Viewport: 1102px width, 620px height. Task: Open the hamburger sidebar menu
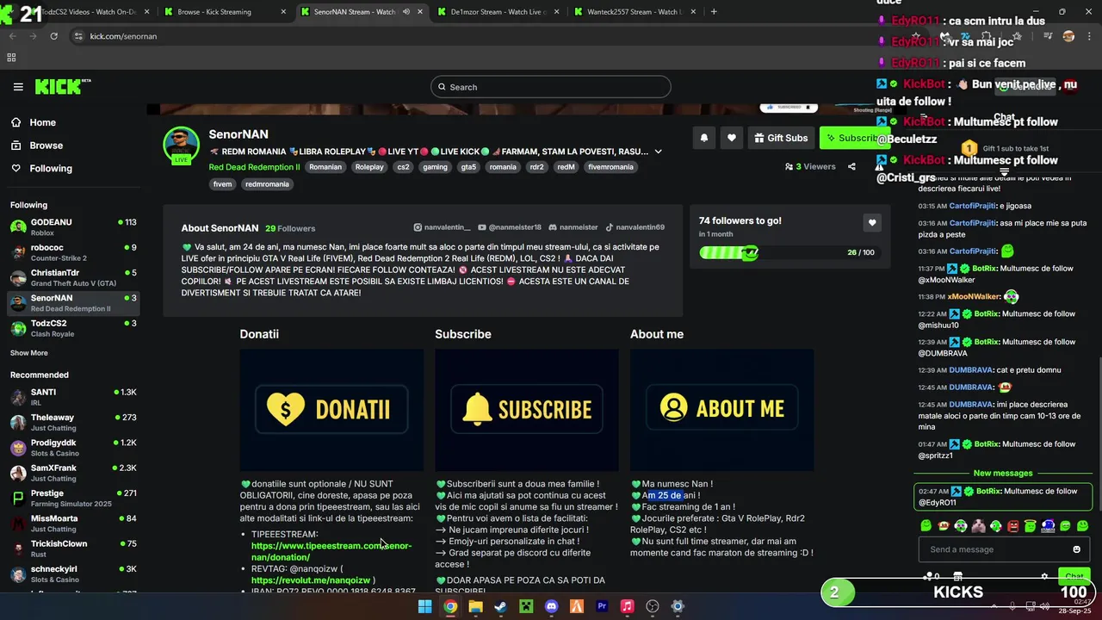(x=18, y=87)
